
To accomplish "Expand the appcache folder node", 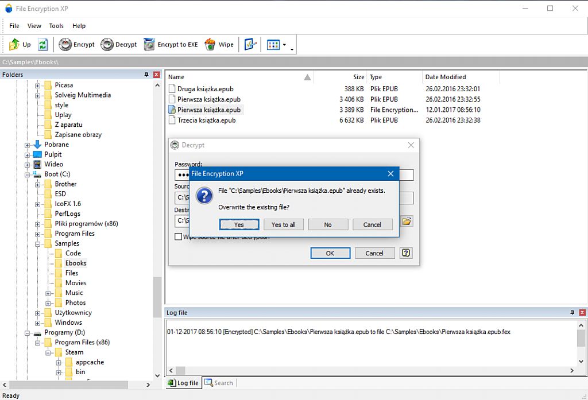I will point(59,363).
